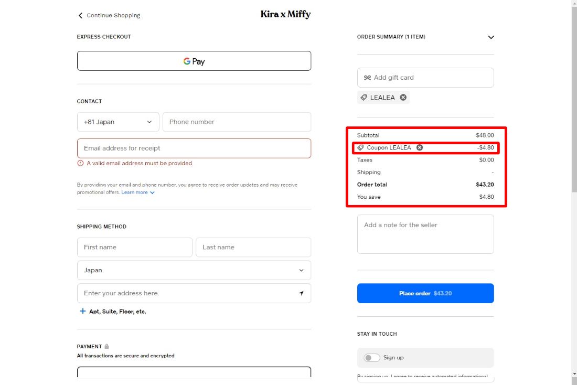
Task: Remove the LEALEA code chip
Action: pyautogui.click(x=403, y=98)
